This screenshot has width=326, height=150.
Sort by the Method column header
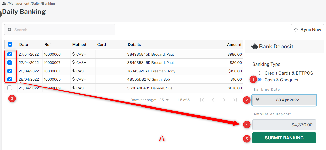click(x=79, y=44)
